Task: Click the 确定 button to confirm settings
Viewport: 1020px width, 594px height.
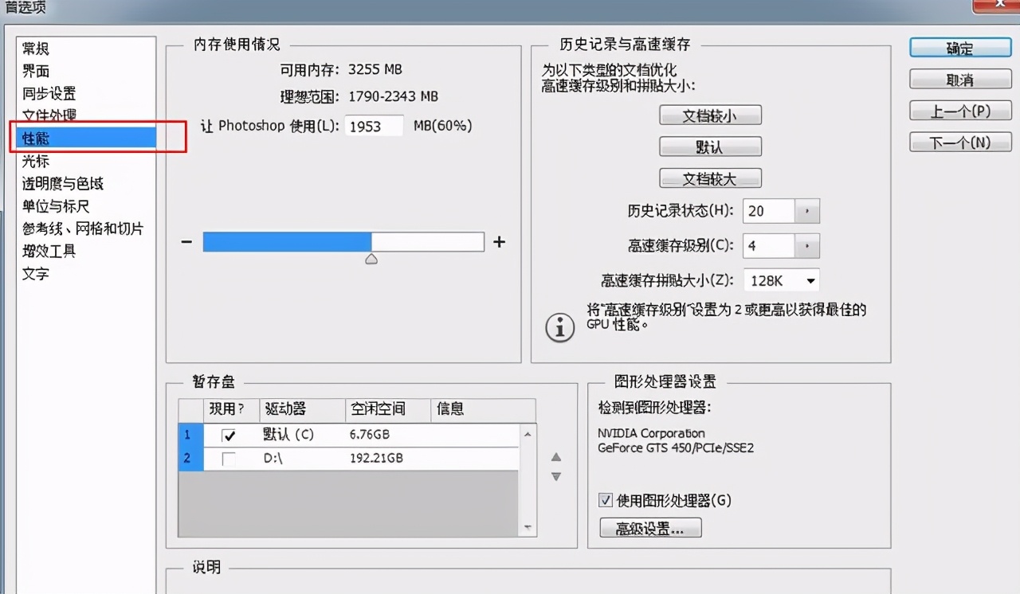Action: point(959,48)
